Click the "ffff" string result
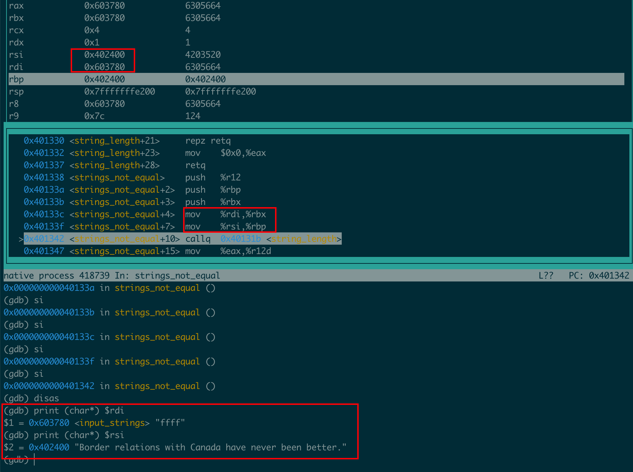This screenshot has width=633, height=472. coord(170,423)
